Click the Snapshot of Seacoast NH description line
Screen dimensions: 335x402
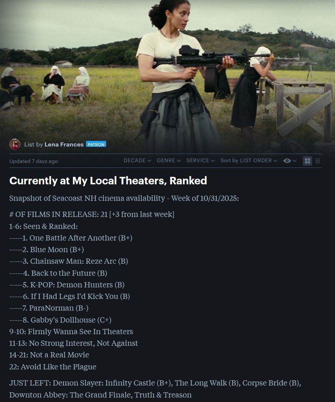point(124,198)
